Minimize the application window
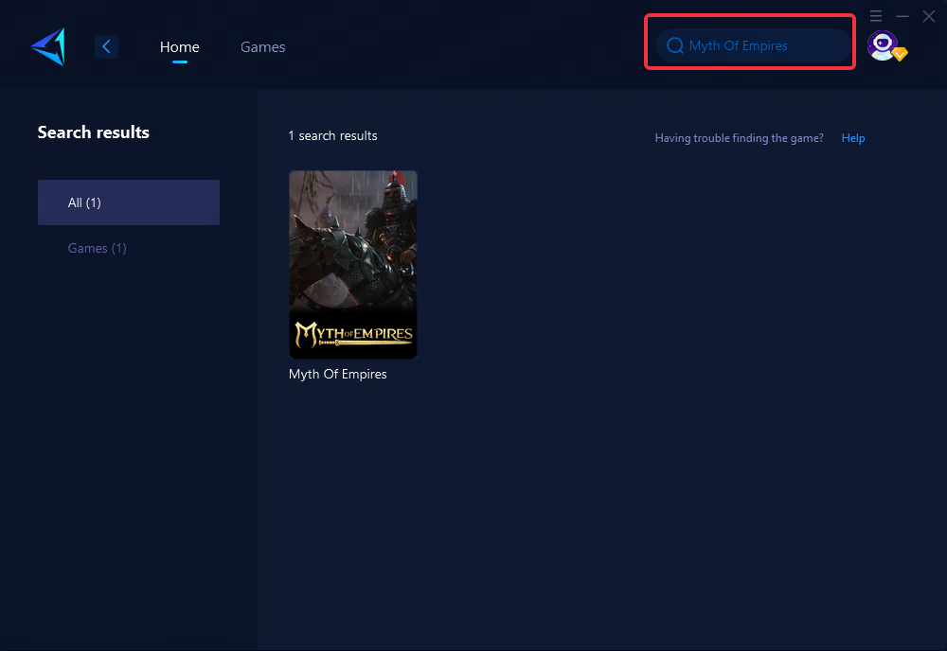The image size is (947, 651). (x=902, y=16)
